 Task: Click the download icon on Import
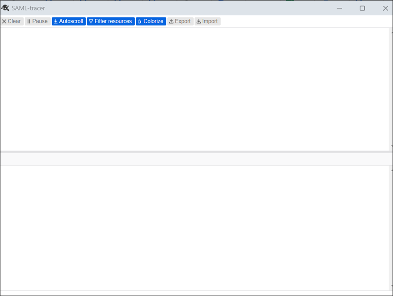tap(198, 21)
